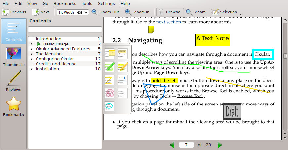This screenshot has width=288, height=150.
Task: Select the pink stamp annotation tool
Action: click(x=109, y=93)
